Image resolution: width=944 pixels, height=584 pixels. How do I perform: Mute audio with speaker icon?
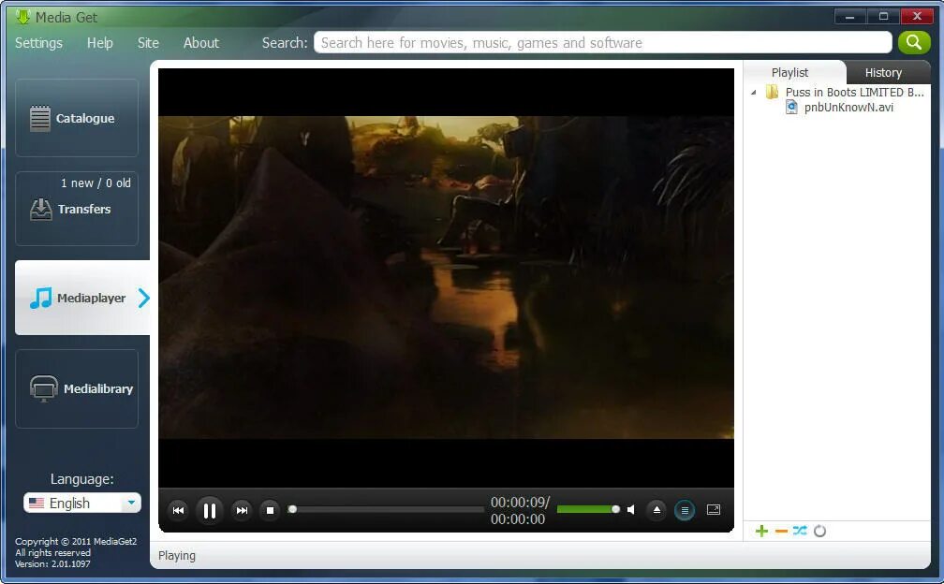pyautogui.click(x=631, y=510)
